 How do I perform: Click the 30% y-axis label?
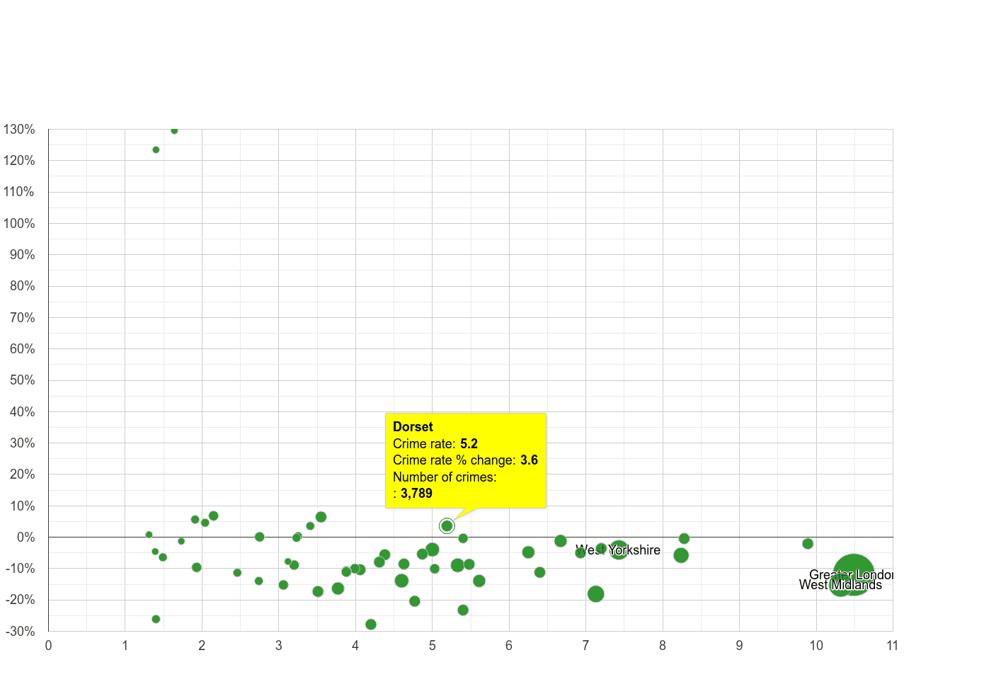coord(22,443)
